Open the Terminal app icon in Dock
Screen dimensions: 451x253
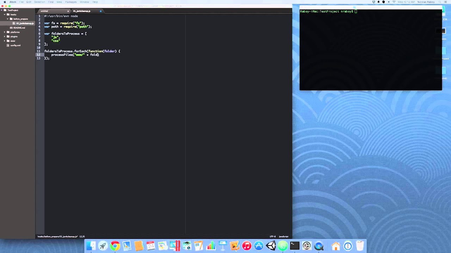coord(295,246)
